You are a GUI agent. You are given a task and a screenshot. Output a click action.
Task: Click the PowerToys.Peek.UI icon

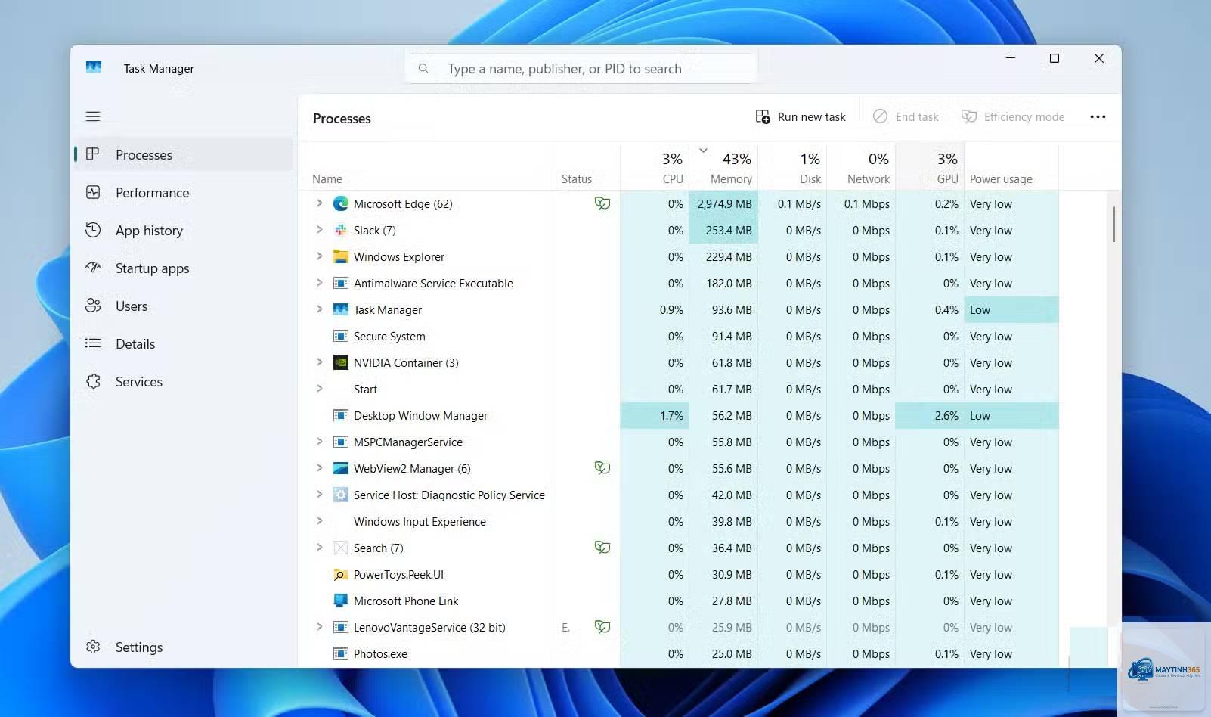tap(341, 574)
